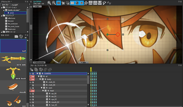Toggle lock icon of hair_05 part
The width and height of the screenshot is (183, 107).
pos(33,105)
